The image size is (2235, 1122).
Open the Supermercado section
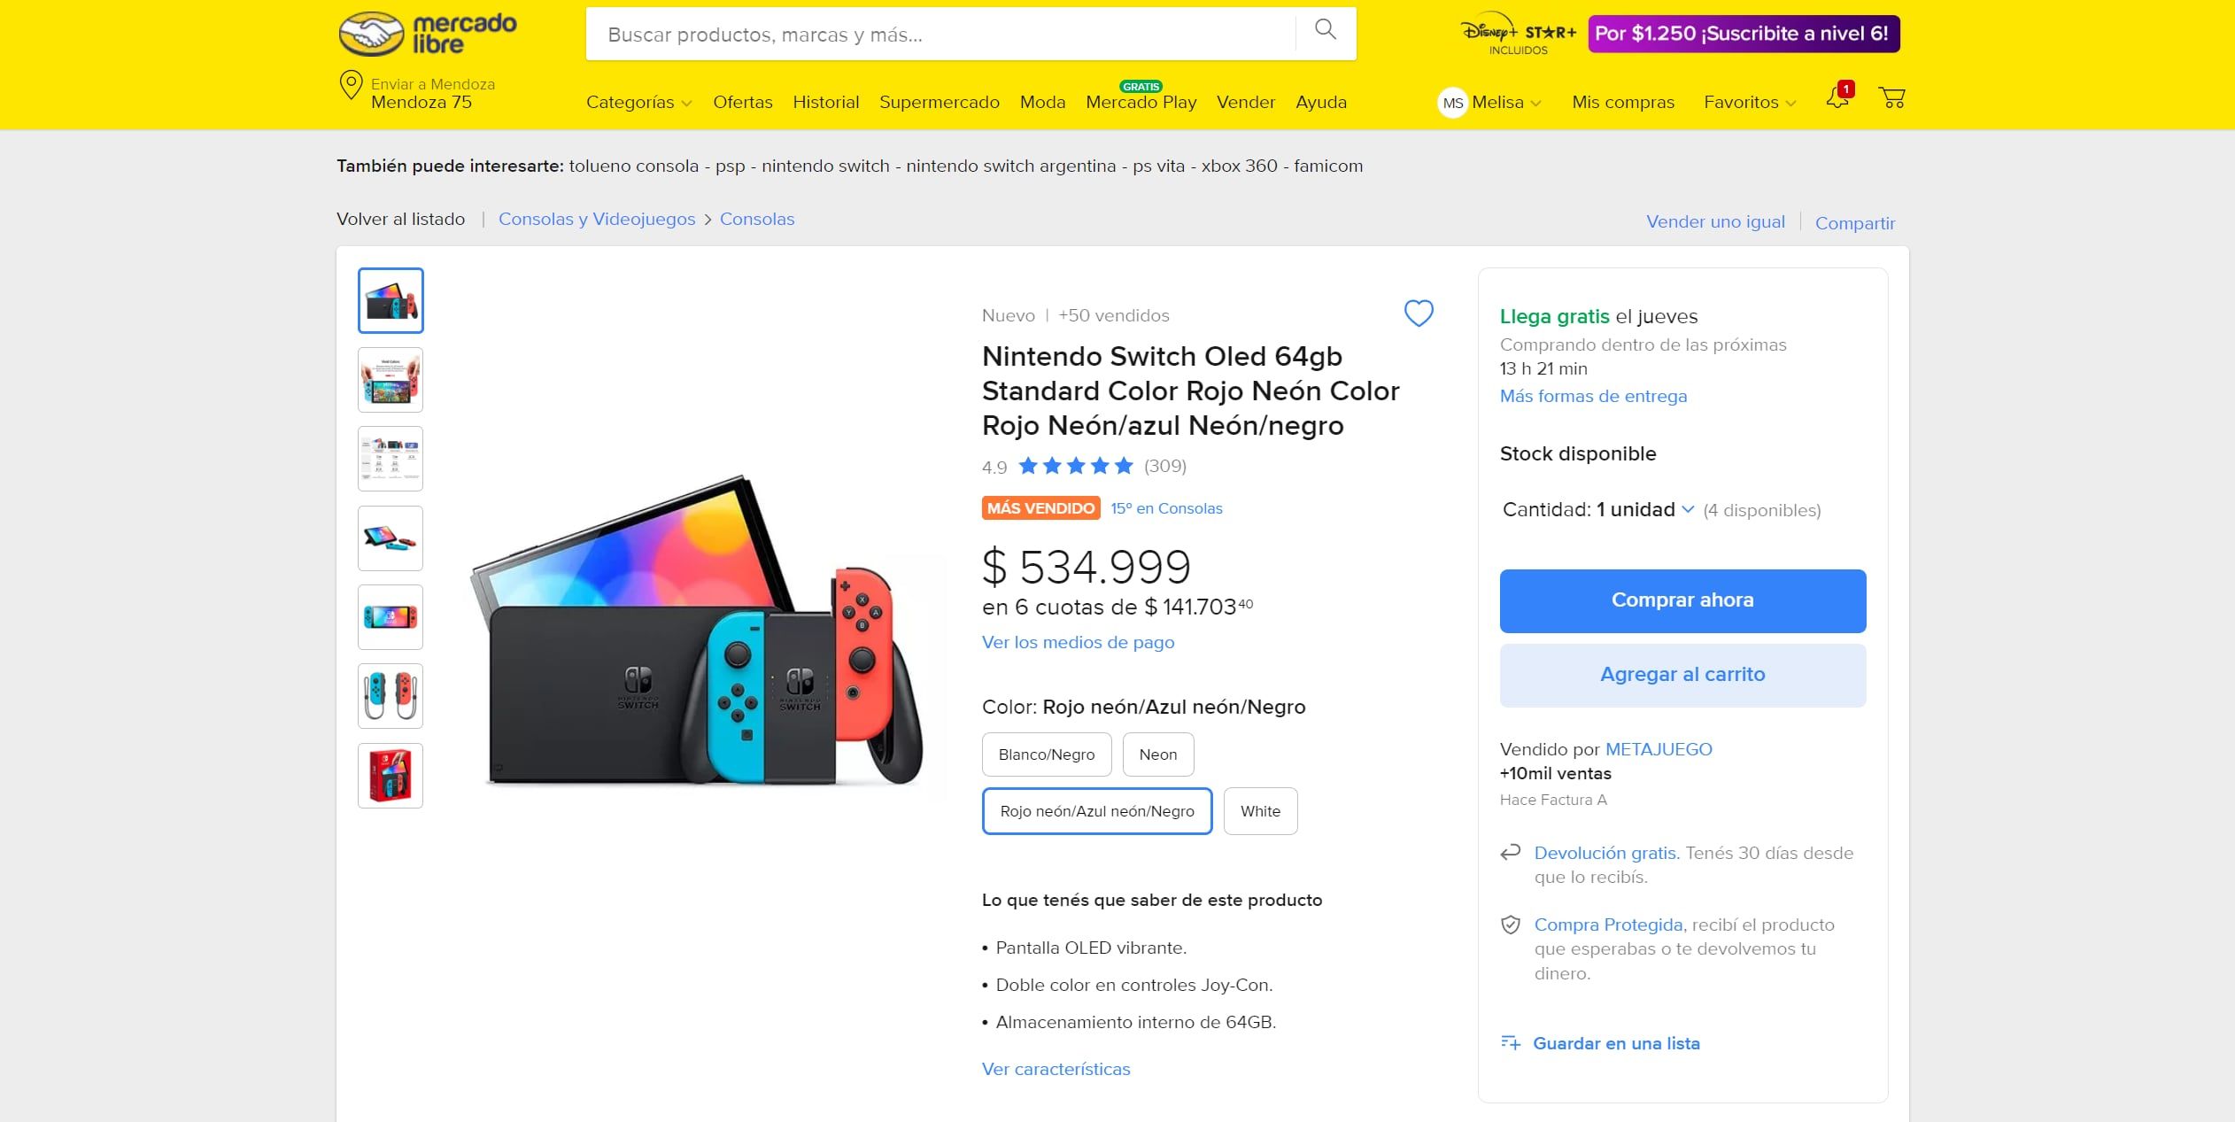tap(940, 101)
